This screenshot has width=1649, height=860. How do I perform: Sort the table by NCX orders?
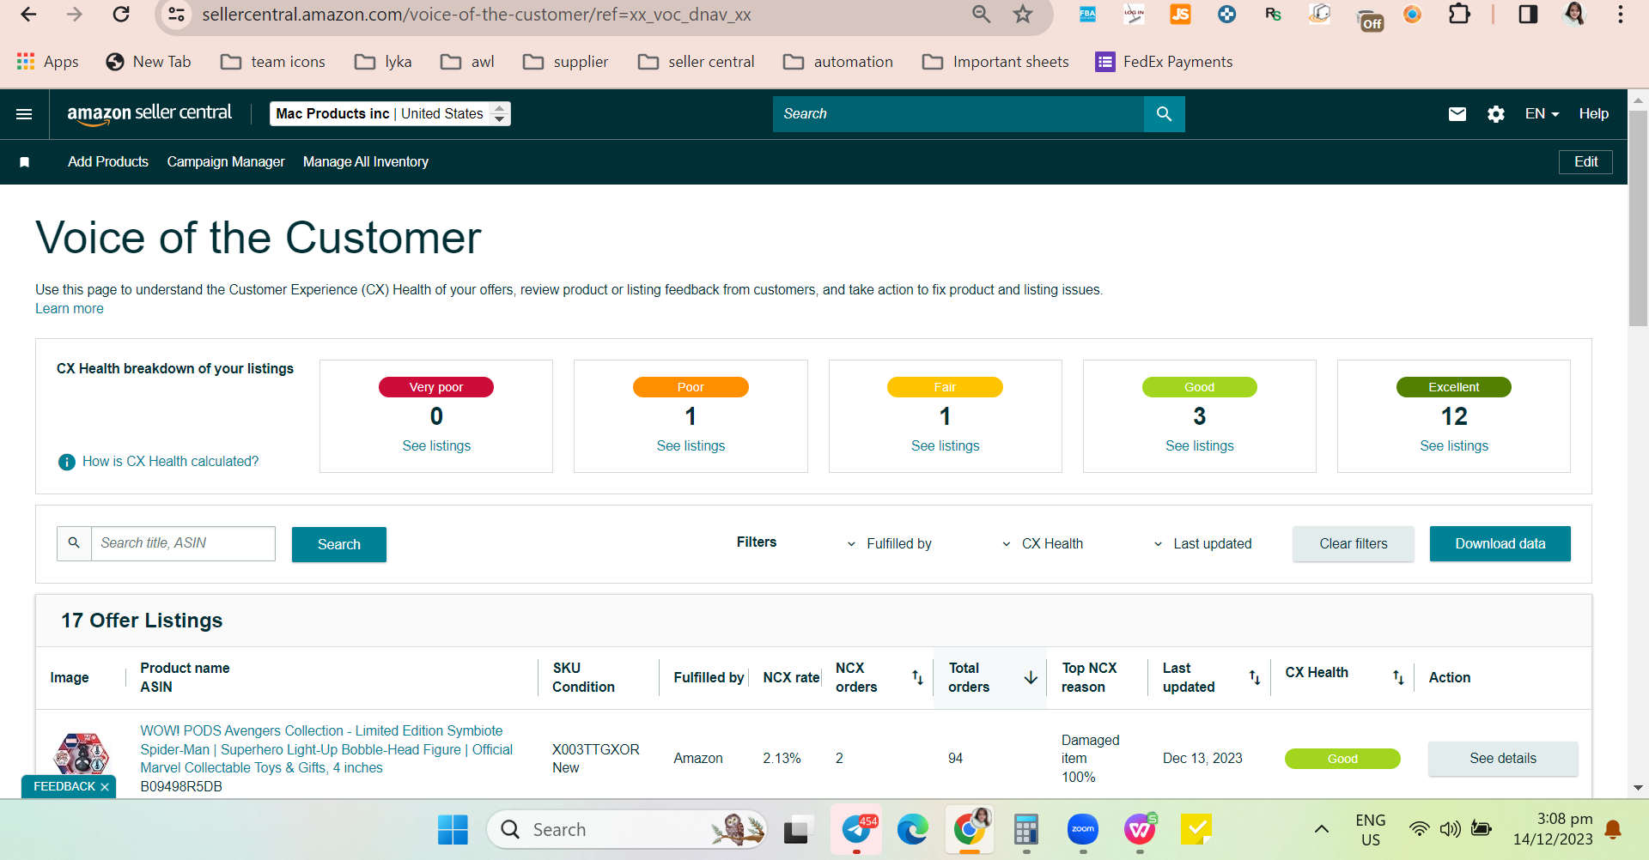point(917,677)
